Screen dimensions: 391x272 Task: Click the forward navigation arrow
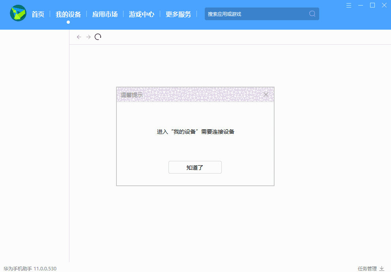coord(88,37)
